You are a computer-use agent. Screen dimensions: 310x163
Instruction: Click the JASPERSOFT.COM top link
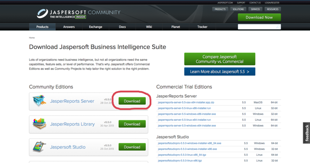pyautogui.click(x=225, y=3)
